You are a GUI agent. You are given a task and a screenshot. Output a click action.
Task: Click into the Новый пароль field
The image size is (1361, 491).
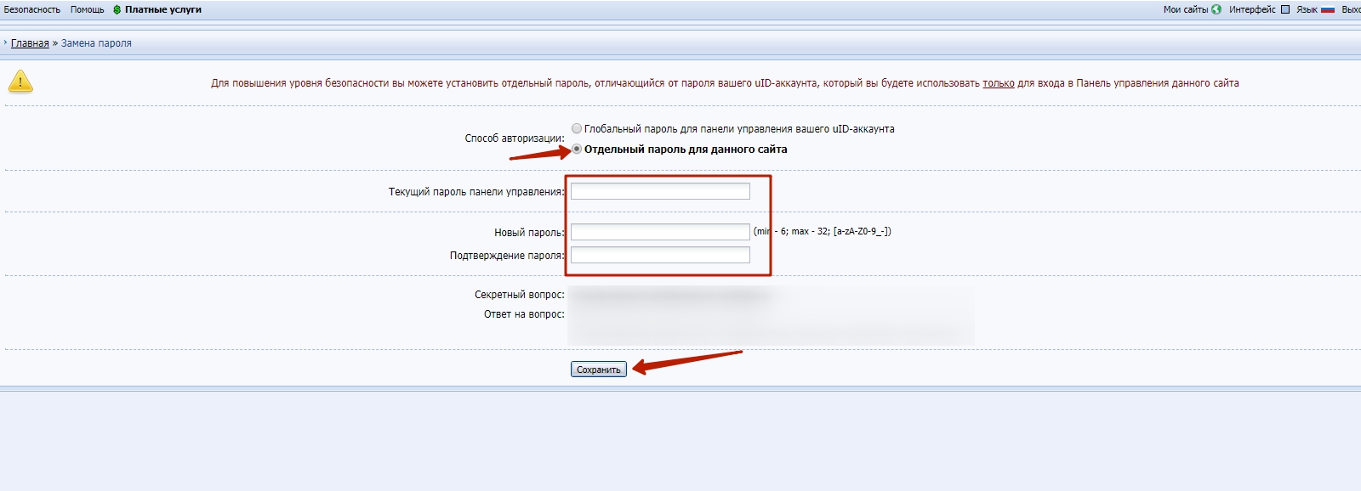660,232
